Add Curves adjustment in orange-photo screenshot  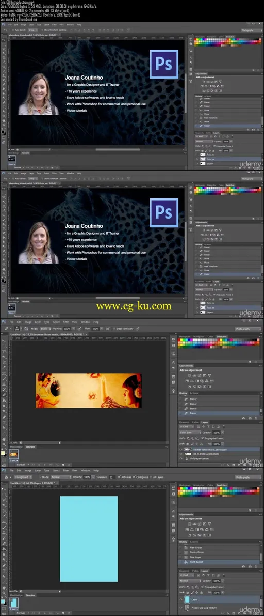tap(200, 376)
